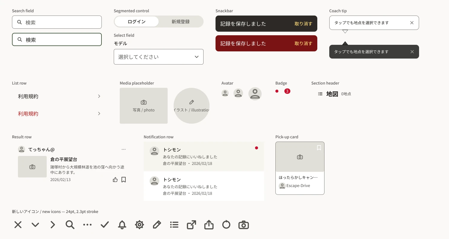449x239 pixels.
Task: Click the largest avatar in the Avatar section
Action: point(255,94)
